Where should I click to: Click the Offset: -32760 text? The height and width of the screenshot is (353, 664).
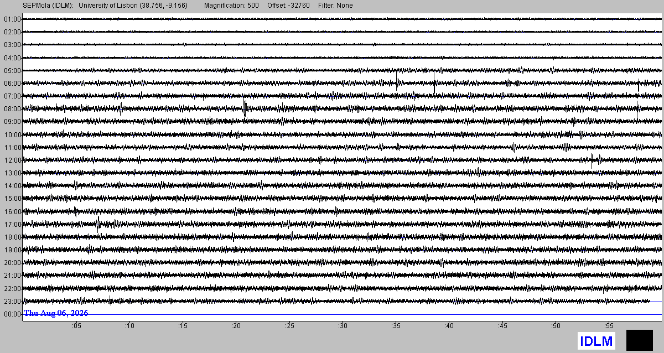pos(288,6)
